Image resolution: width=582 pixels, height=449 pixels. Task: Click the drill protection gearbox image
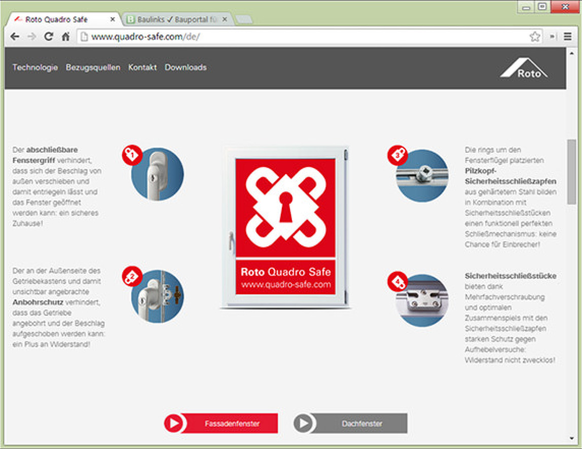pyautogui.click(x=157, y=296)
